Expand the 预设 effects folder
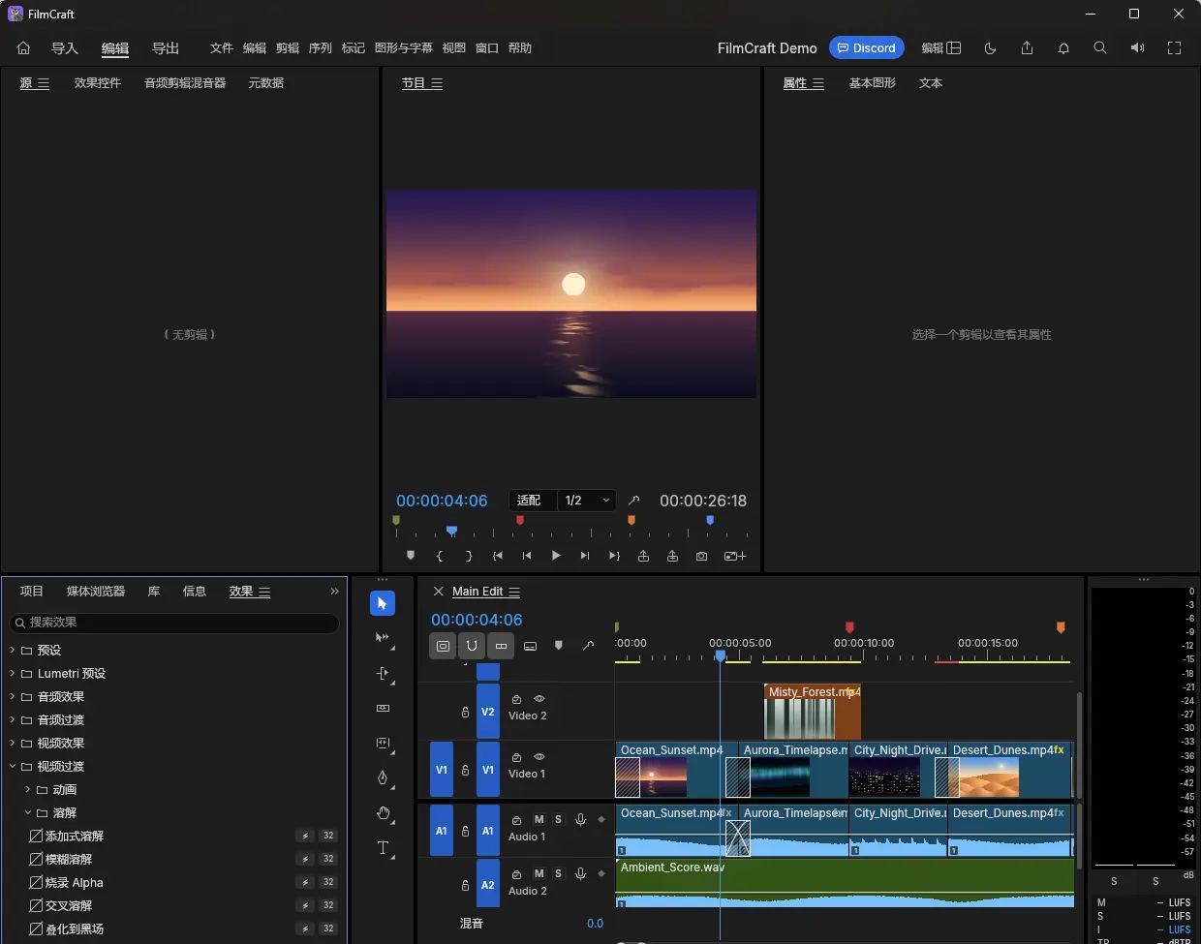Image resolution: width=1201 pixels, height=944 pixels. click(x=13, y=650)
